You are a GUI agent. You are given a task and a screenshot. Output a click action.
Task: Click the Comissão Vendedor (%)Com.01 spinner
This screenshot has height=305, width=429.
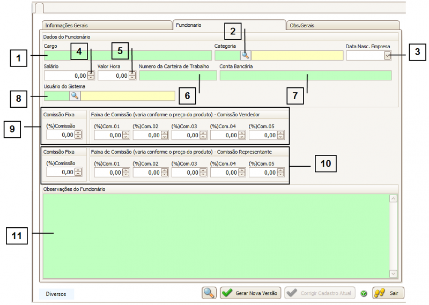click(125, 136)
